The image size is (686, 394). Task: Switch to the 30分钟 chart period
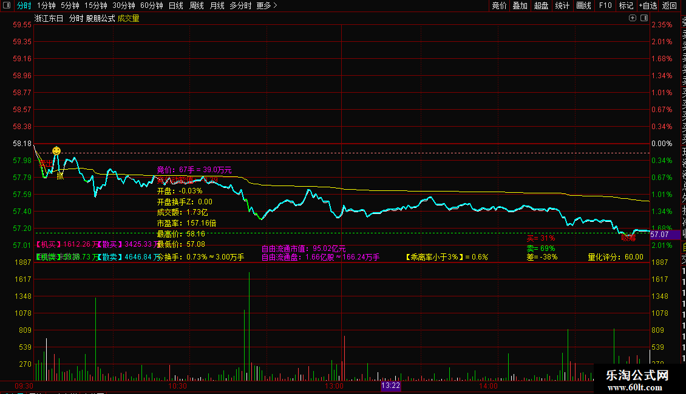click(124, 5)
